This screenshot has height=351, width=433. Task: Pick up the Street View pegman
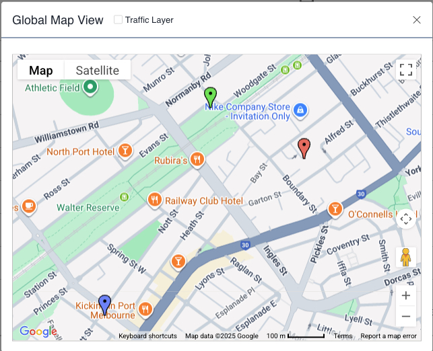(x=406, y=257)
